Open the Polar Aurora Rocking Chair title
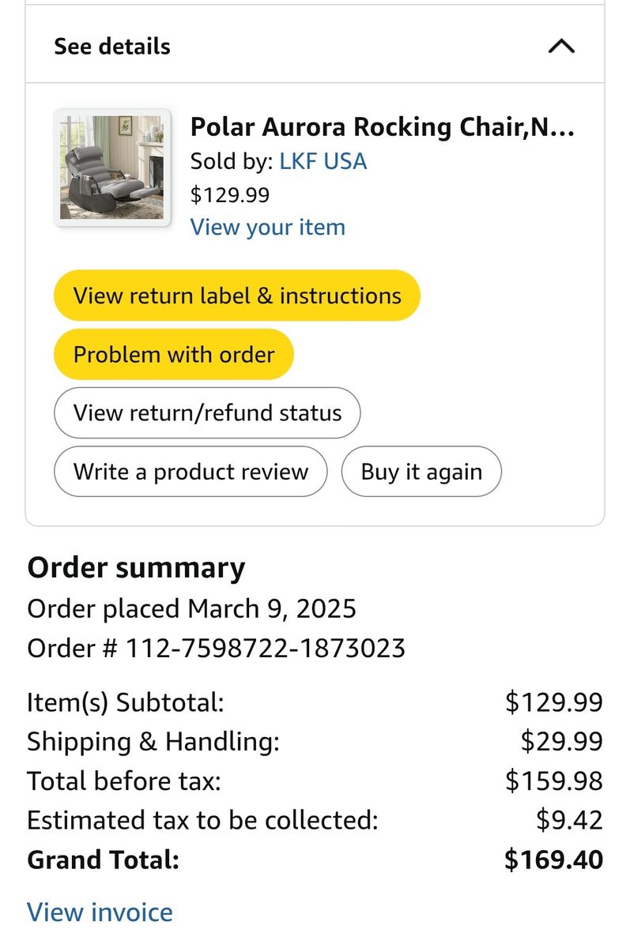Viewport: 630px width, 948px height. coord(383,127)
